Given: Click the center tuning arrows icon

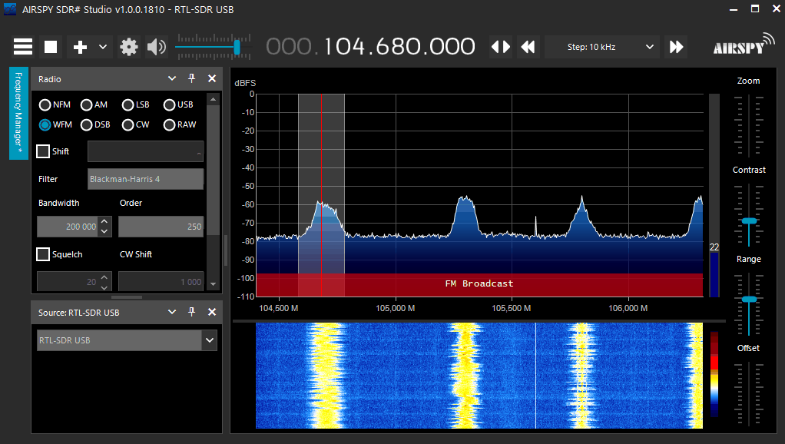Looking at the screenshot, I should pos(501,47).
